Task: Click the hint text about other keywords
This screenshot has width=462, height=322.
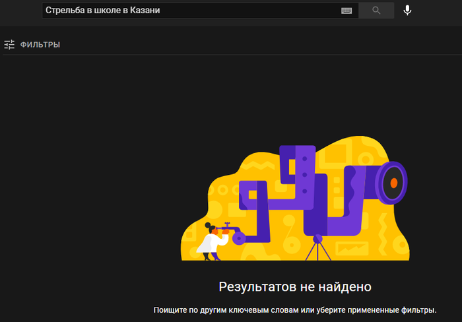Action: (294, 309)
